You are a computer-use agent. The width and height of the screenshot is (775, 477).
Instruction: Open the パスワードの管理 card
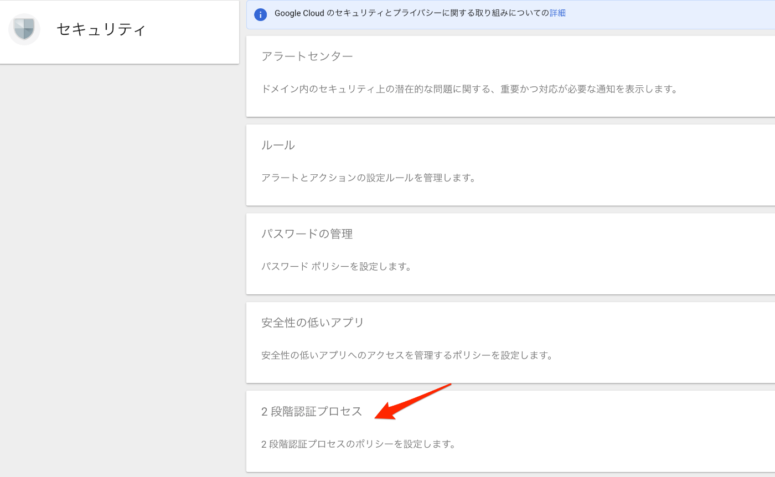[x=510, y=253]
